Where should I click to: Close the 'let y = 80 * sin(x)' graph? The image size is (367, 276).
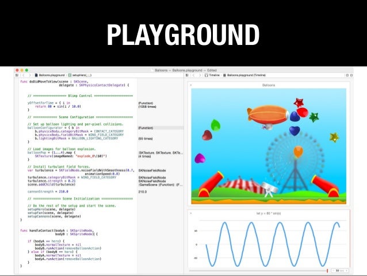tap(191, 213)
